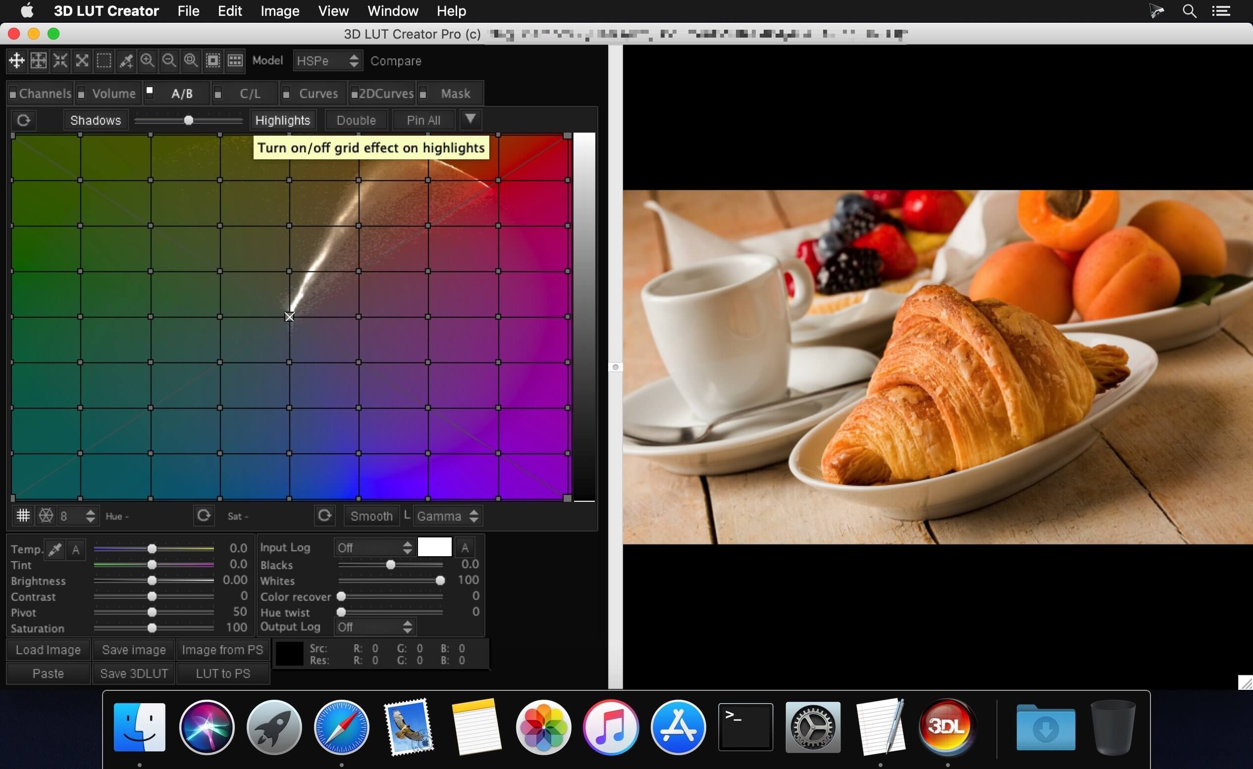The width and height of the screenshot is (1253, 769).
Task: Select the eyedropper add-point tool
Action: 126,61
